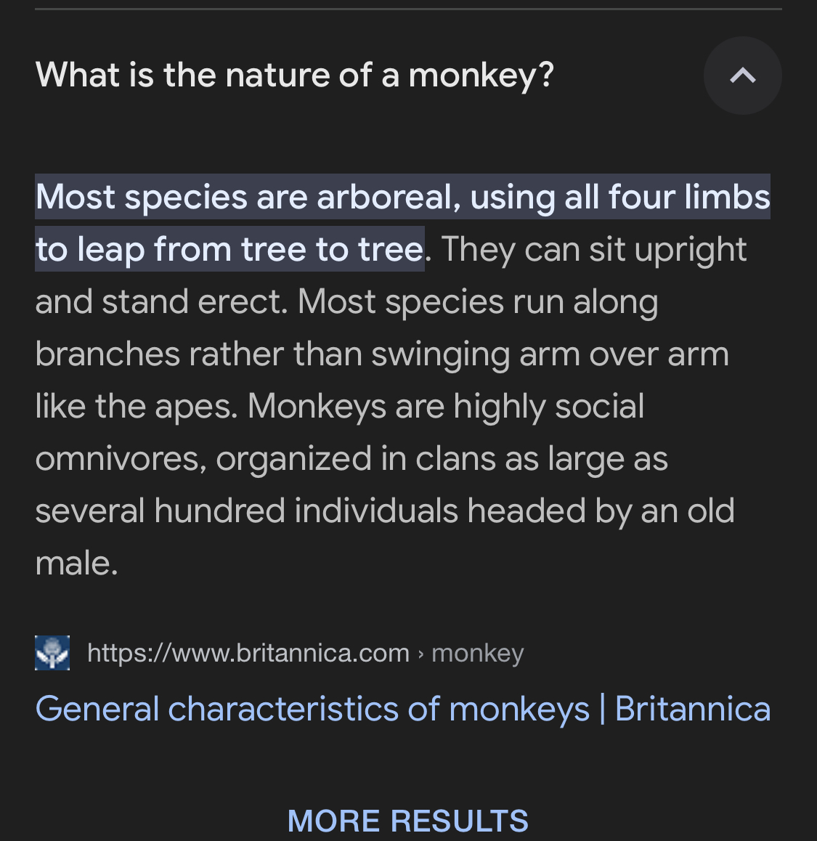The width and height of the screenshot is (817, 841).
Task: Click the final word "male." of the answer
Action: (x=76, y=564)
